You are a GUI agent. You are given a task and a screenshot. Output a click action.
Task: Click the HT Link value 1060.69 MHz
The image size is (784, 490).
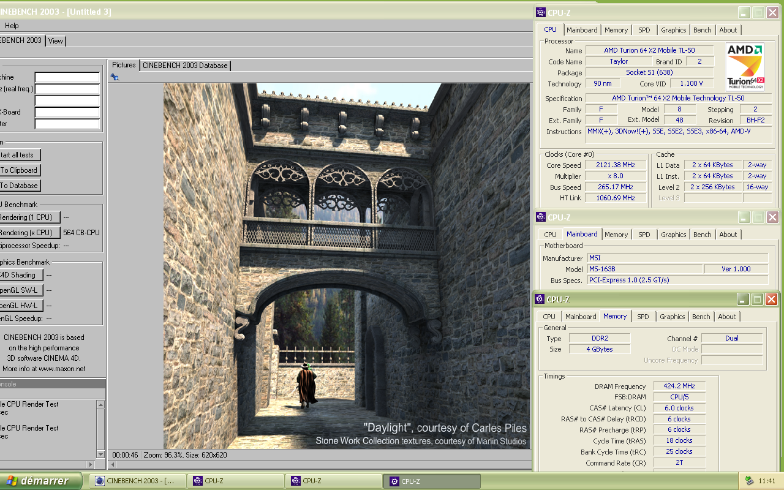point(616,198)
